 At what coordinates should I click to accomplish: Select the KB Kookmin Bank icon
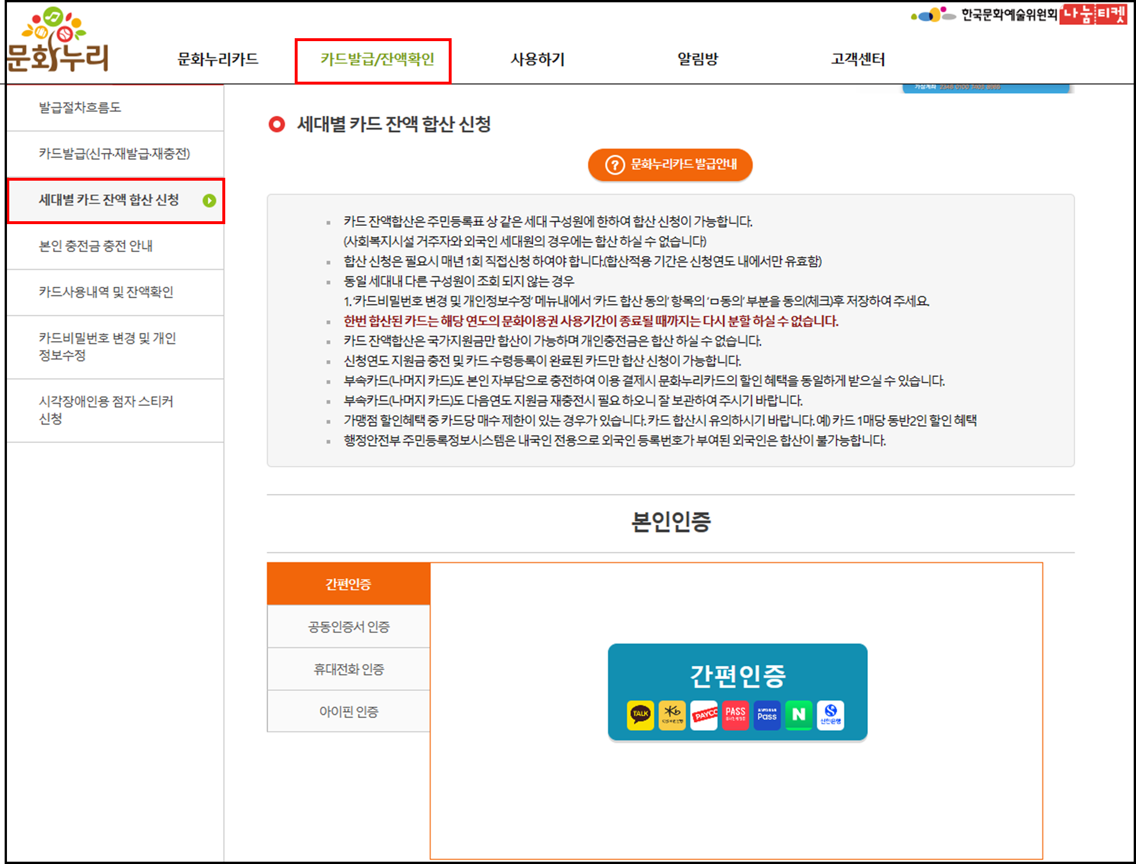pos(672,715)
